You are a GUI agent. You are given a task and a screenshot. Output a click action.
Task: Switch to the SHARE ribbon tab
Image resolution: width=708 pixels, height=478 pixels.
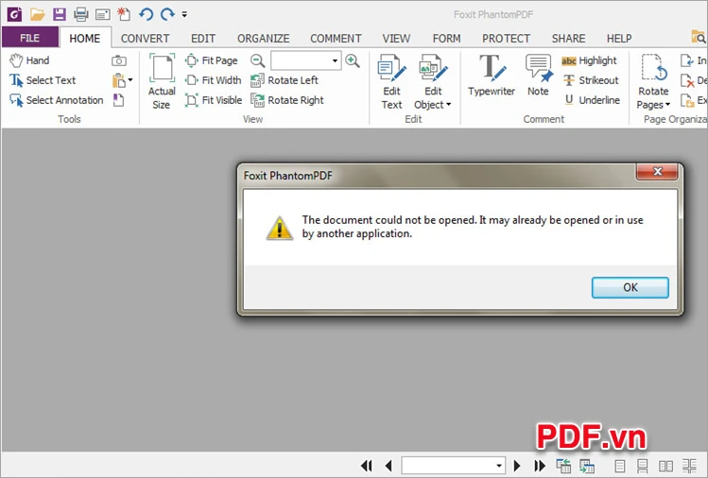(568, 39)
